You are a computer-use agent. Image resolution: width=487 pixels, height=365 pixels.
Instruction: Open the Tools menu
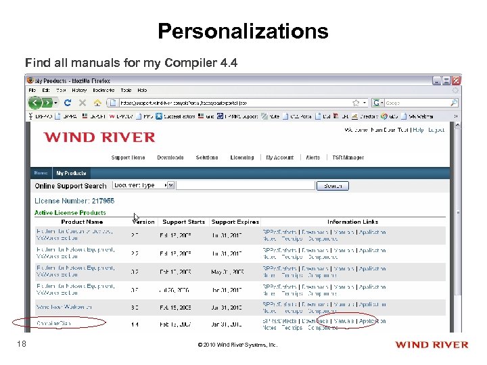(126, 91)
